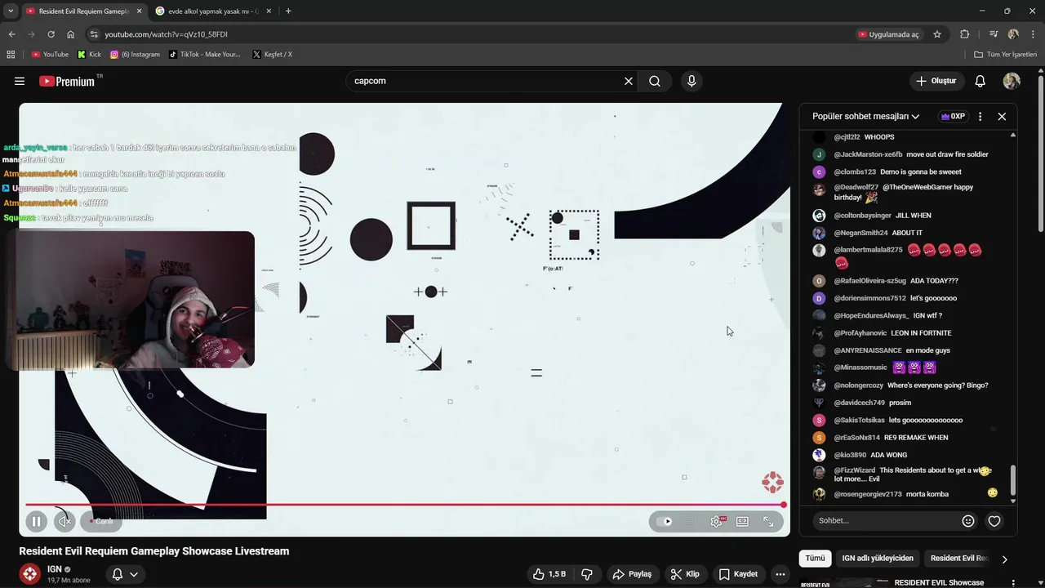Image resolution: width=1045 pixels, height=588 pixels.
Task: Open TikTok bookmark
Action: click(x=204, y=55)
